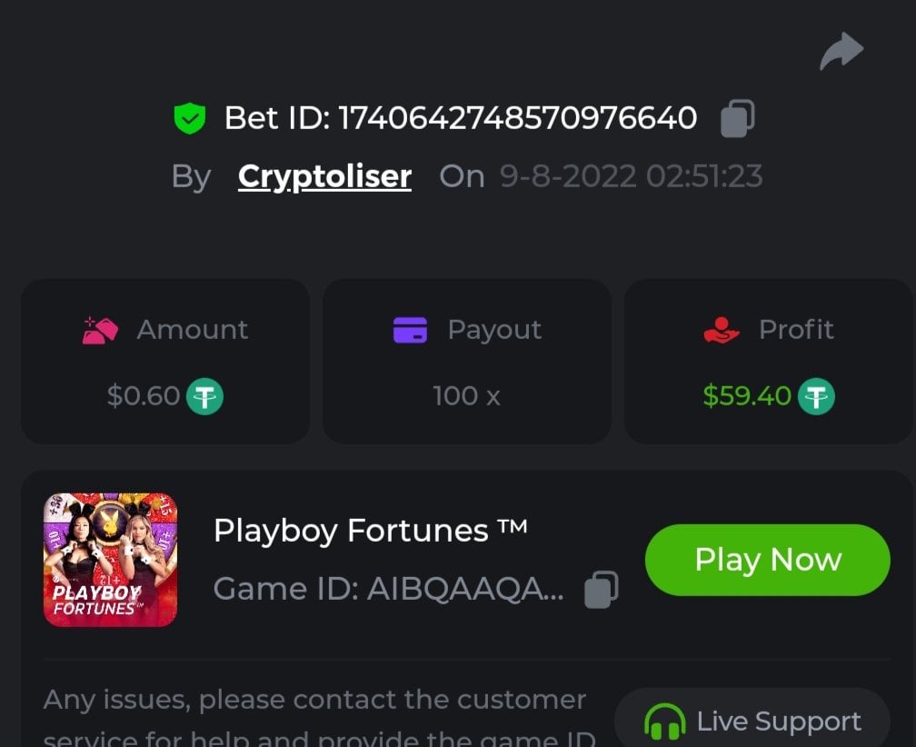Click the red Profit hand icon
This screenshot has width=916, height=747.
[x=722, y=330]
